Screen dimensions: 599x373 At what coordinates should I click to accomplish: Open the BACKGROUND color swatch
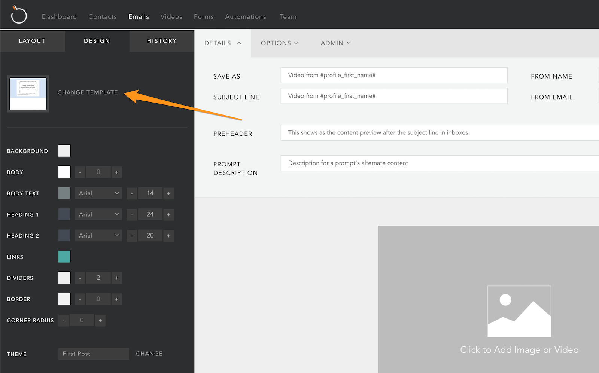pos(64,151)
